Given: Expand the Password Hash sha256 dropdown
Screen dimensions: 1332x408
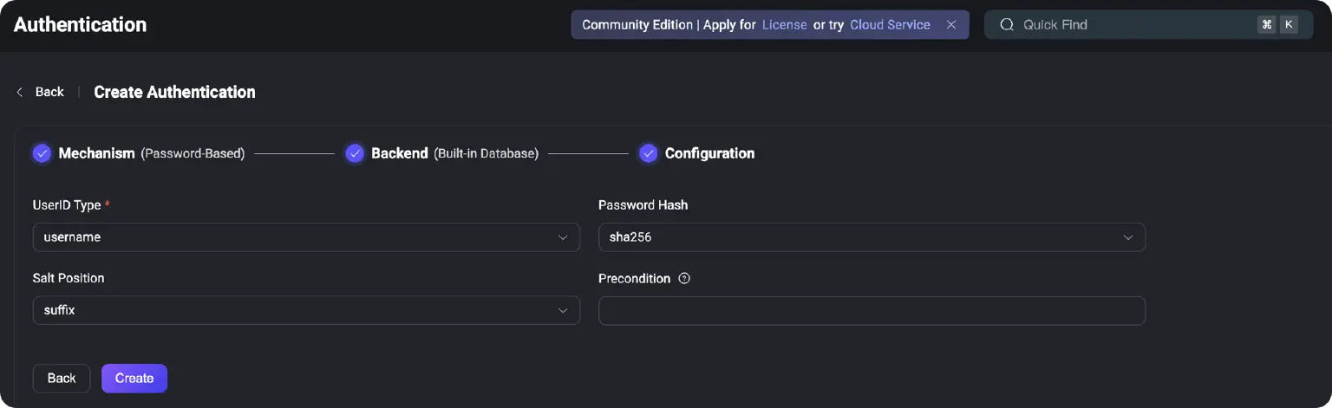Looking at the screenshot, I should click(871, 237).
